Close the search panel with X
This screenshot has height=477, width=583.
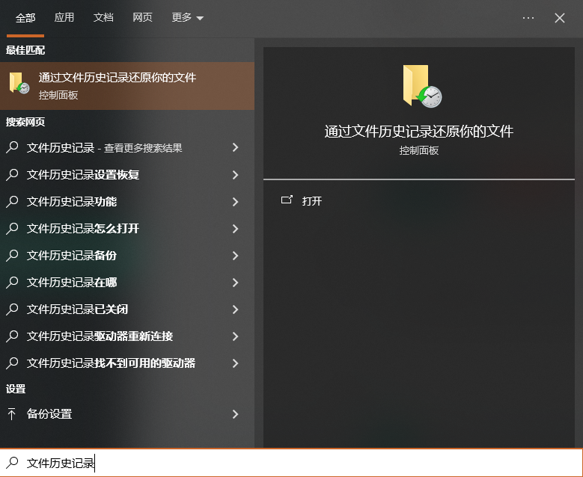click(x=560, y=18)
